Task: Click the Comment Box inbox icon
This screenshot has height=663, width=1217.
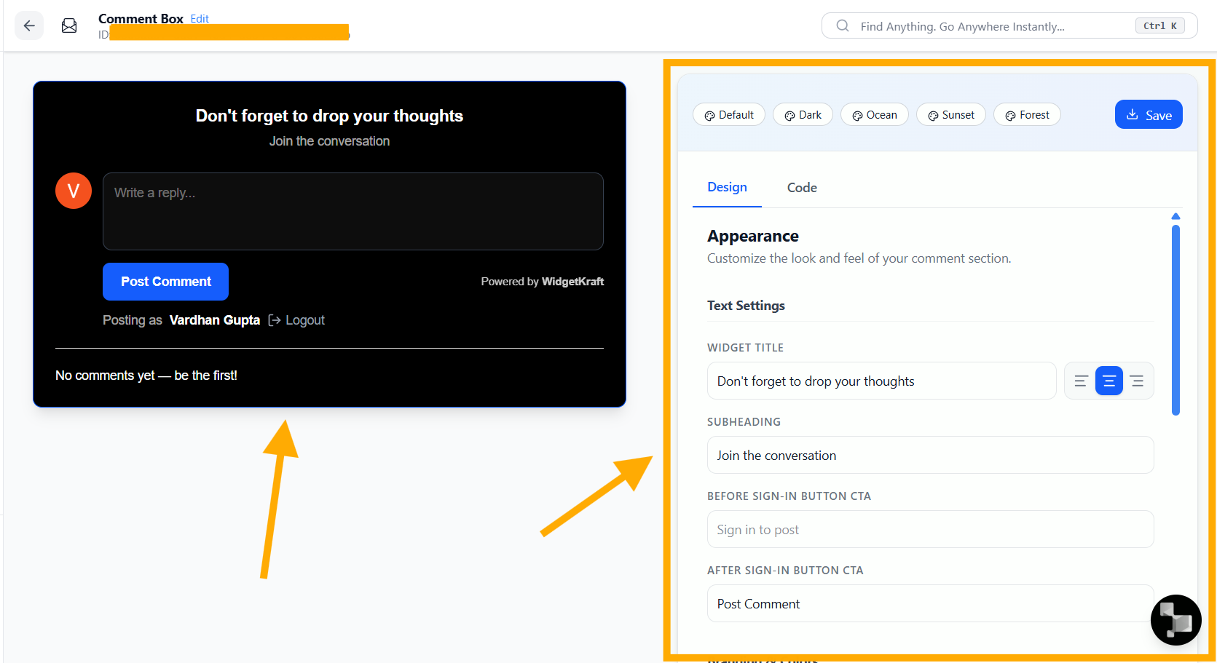Action: (x=69, y=26)
